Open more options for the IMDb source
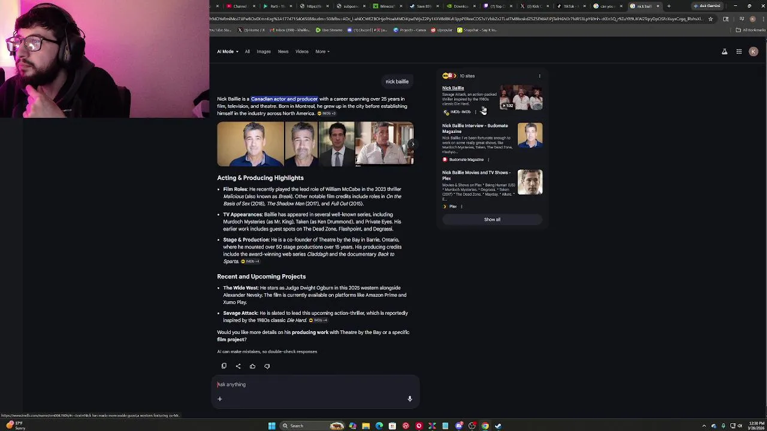The height and width of the screenshot is (431, 767). 475,112
